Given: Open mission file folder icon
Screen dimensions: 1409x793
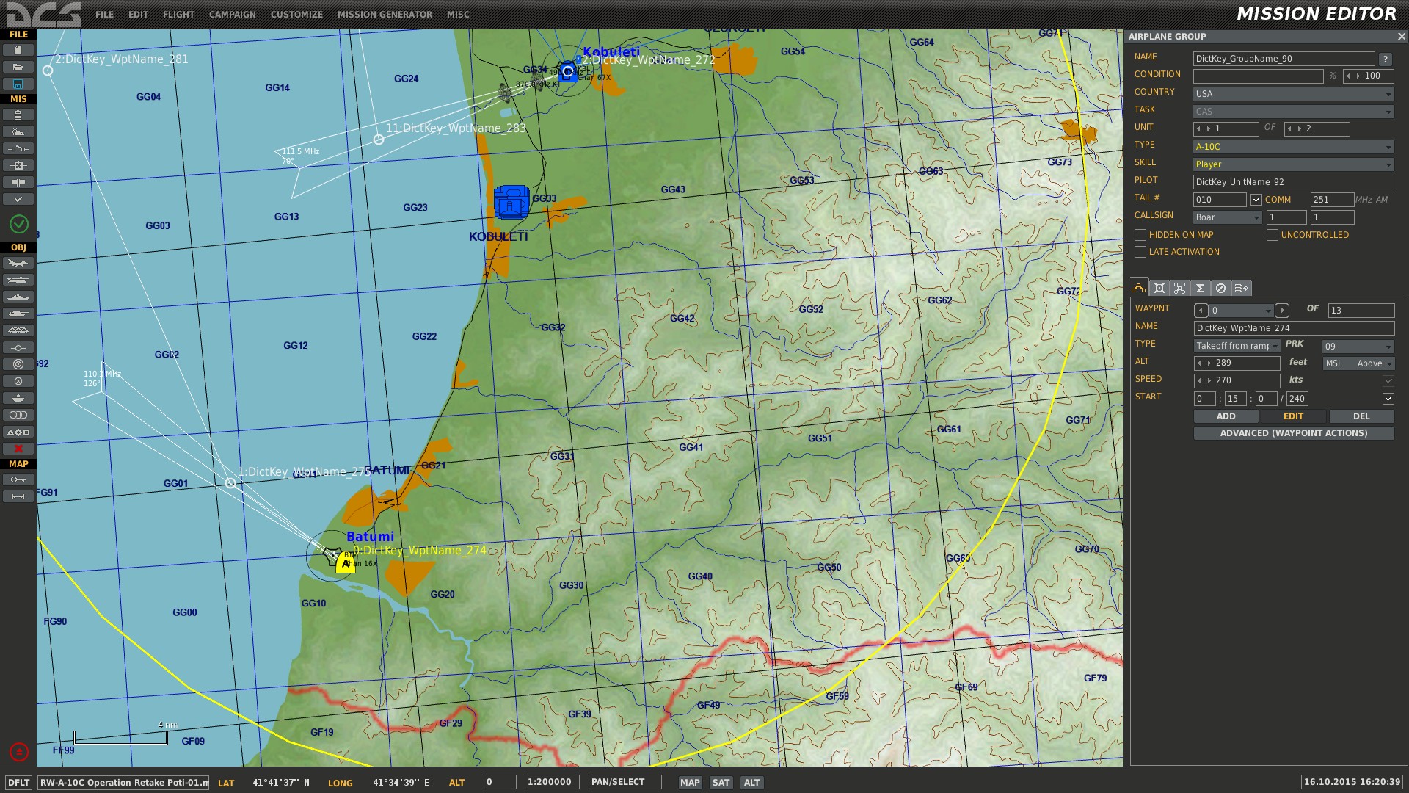Looking at the screenshot, I should click(x=18, y=67).
